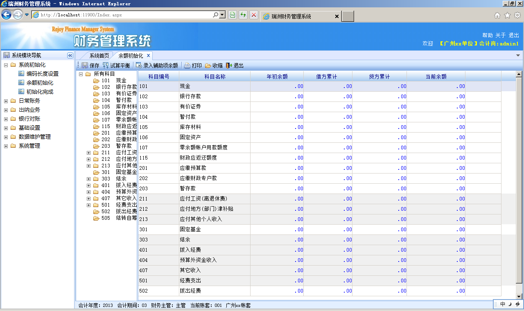Click the 科目名称 column header
This screenshot has width=524, height=311.
pyautogui.click(x=215, y=76)
